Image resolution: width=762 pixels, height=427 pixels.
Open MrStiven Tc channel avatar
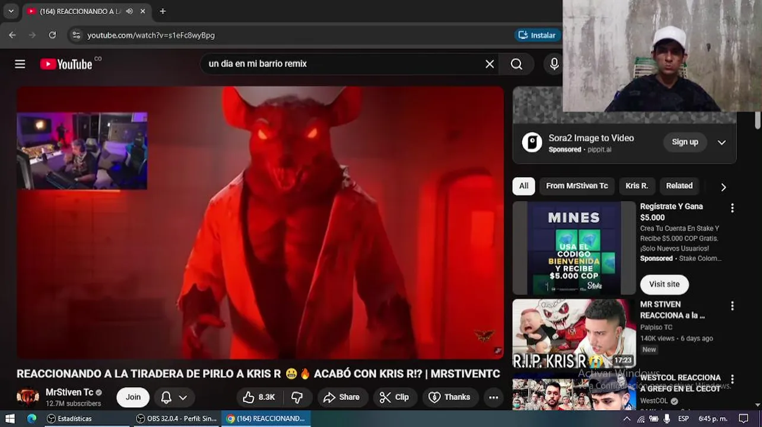point(28,397)
